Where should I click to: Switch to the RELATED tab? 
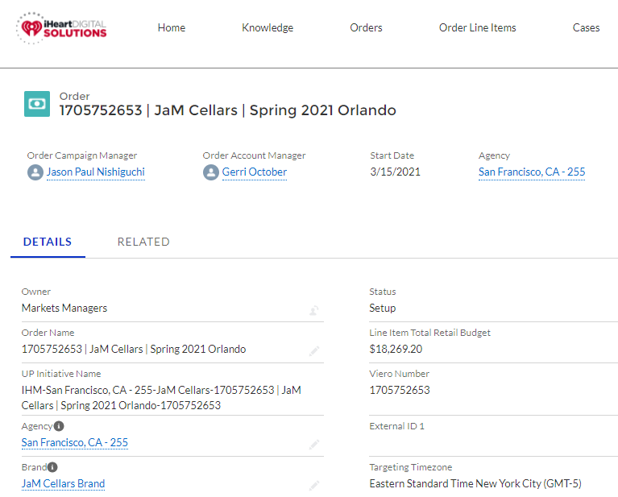[x=143, y=242]
